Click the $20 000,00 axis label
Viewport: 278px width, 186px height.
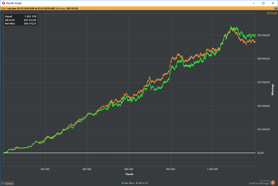pos(264,106)
